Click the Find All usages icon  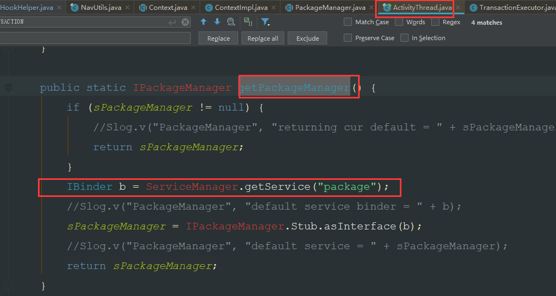coord(231,22)
